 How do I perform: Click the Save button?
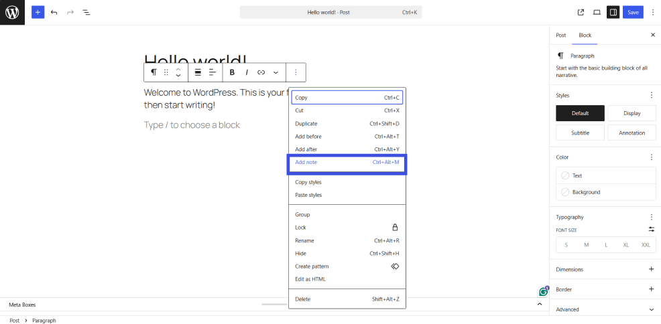point(633,12)
